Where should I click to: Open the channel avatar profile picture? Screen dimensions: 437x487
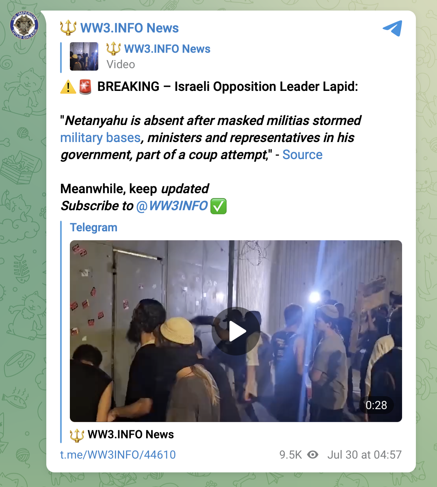[24, 26]
